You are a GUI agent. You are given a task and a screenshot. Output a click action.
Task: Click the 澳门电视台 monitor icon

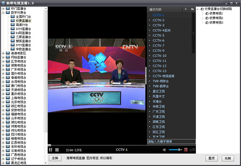coord(8,85)
